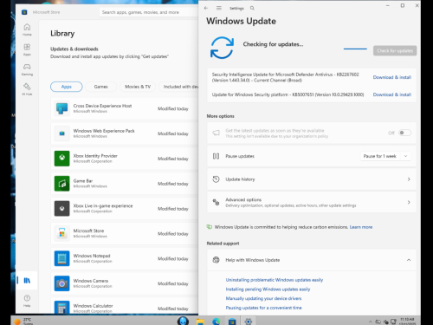
Task: Open the Help icon in Store sidebar
Action: (x=27, y=301)
